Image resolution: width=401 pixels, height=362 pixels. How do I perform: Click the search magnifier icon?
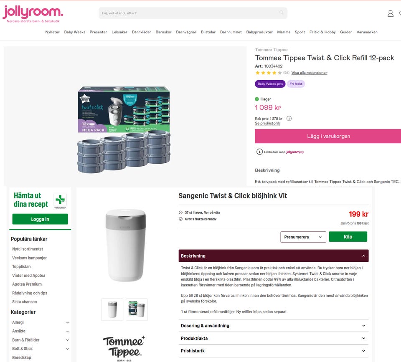point(281,13)
